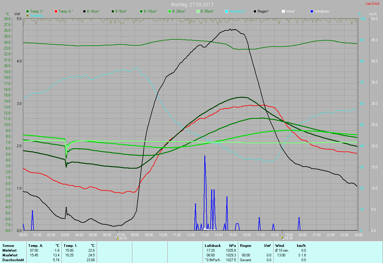Click the 'Gesamt:' rain total label
This screenshot has height=263, width=383.
pos(246,260)
